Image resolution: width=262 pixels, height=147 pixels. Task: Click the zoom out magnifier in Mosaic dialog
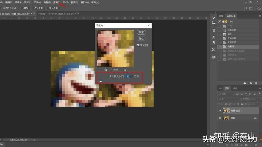(106, 70)
